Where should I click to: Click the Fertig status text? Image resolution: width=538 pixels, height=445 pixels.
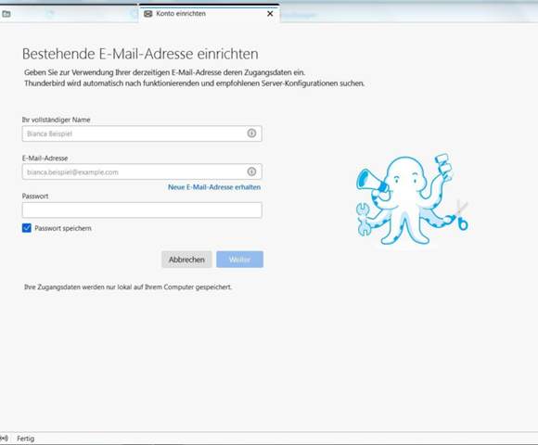point(26,439)
